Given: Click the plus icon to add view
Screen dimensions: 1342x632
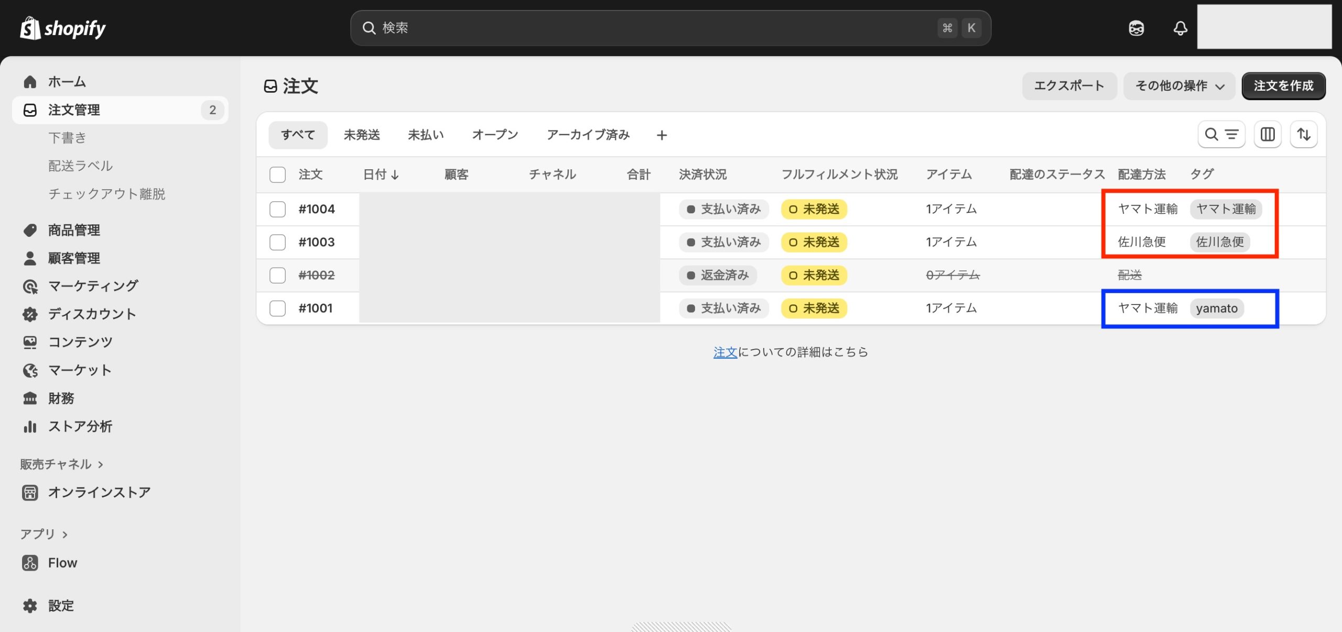Looking at the screenshot, I should pos(662,135).
